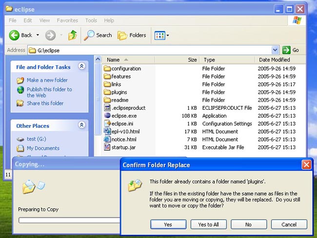
Task: Click the copy progress bar
Action: [68, 220]
